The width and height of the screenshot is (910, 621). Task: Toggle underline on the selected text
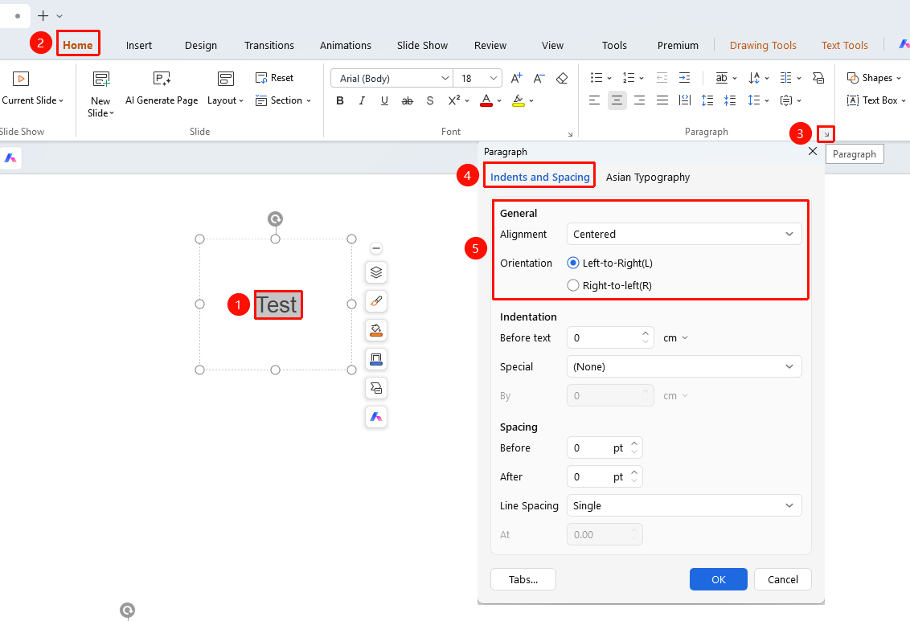[x=384, y=101]
